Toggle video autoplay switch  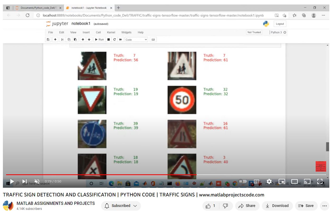click(x=243, y=181)
